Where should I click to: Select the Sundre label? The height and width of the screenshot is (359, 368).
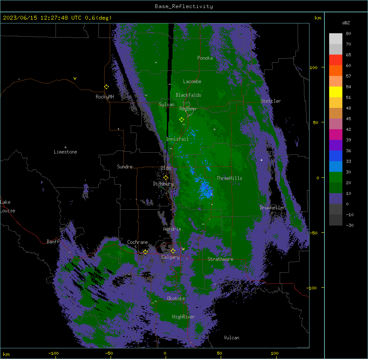pyautogui.click(x=125, y=167)
